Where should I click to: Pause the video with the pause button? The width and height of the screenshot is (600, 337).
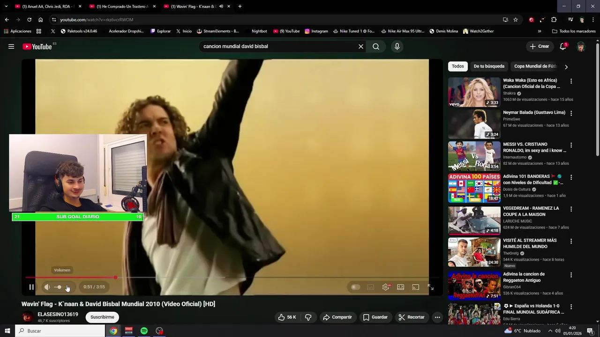click(31, 287)
